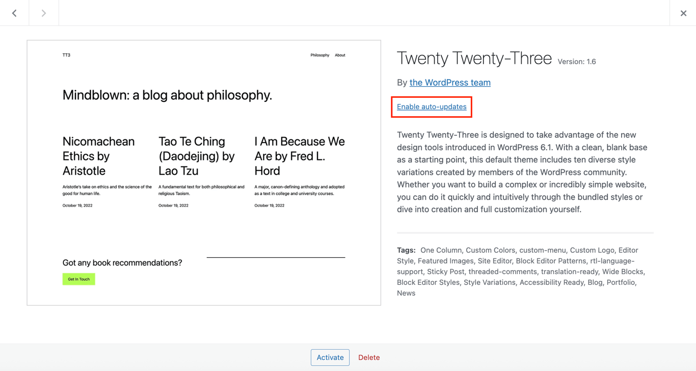The width and height of the screenshot is (696, 371).
Task: Click the Tao Te Ching post title
Action: pos(196,156)
